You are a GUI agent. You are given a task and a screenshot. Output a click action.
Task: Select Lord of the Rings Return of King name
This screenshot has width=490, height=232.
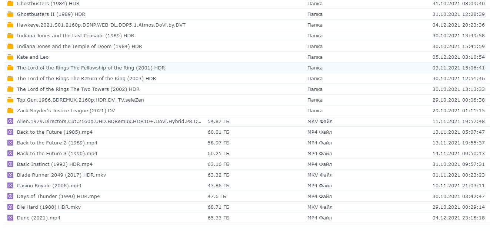coord(86,79)
